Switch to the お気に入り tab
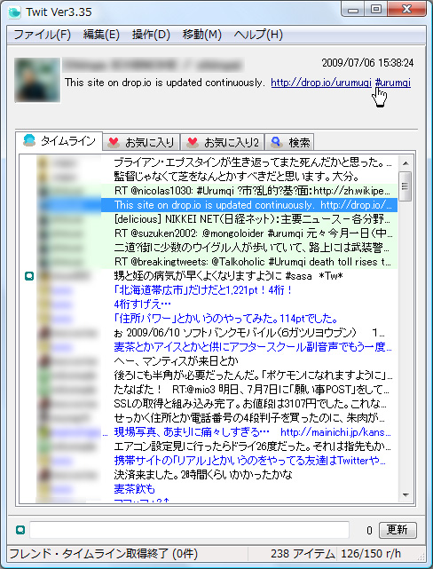433x569 pixels. 141,142
